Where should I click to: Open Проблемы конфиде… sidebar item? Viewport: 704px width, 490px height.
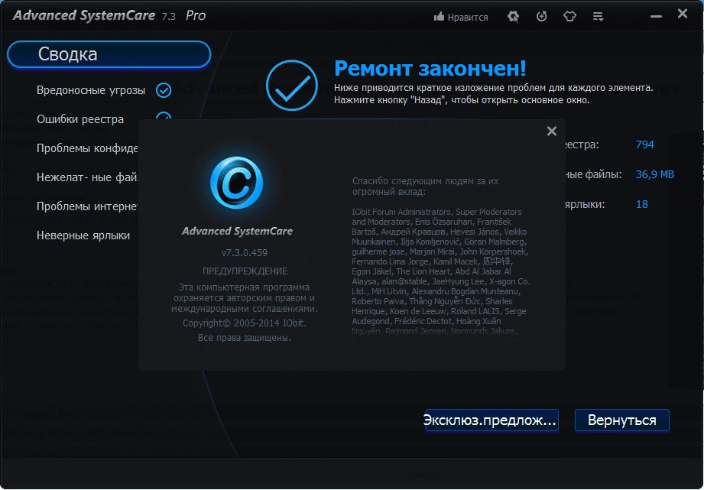coord(87,148)
